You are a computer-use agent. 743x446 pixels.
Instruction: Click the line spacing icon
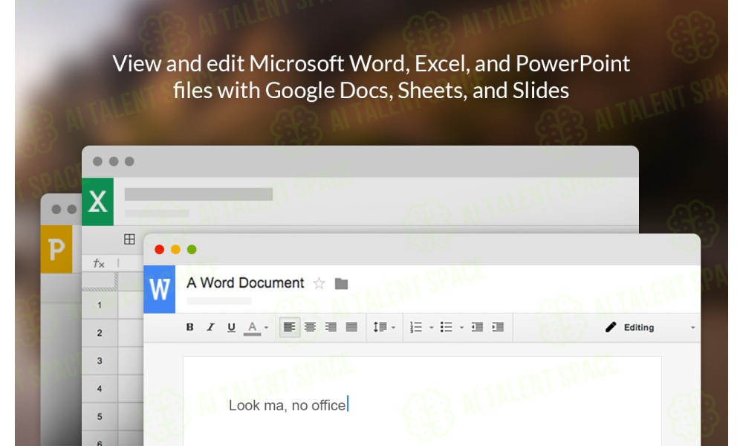380,327
